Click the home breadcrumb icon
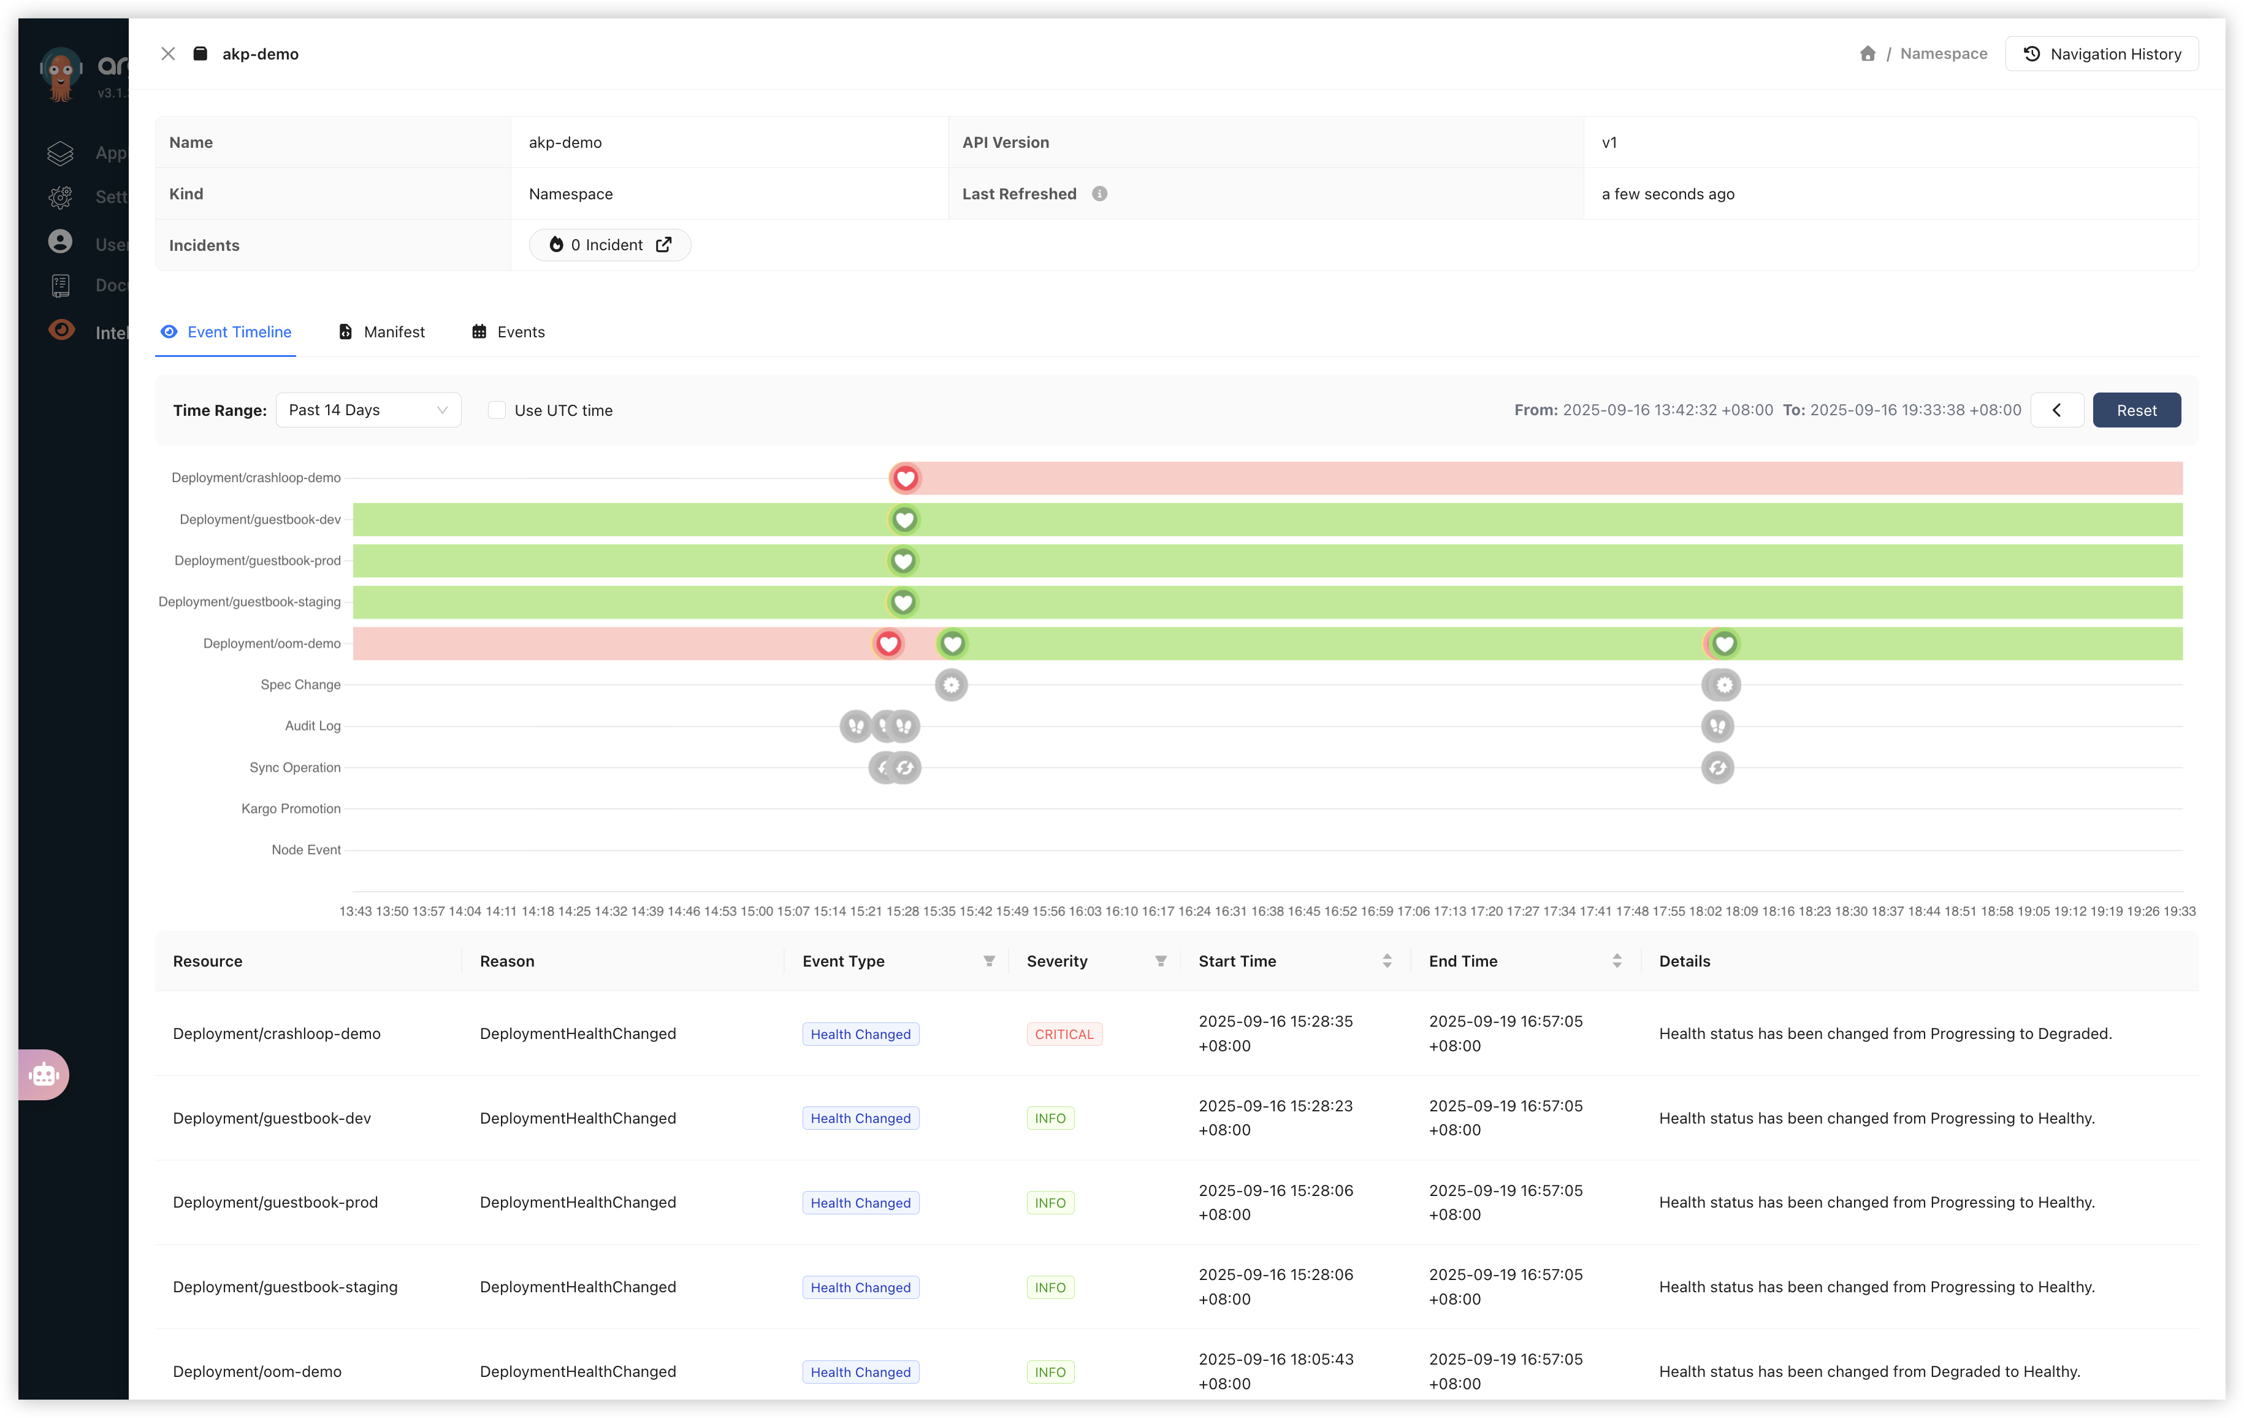2244x1418 pixels. pos(1866,54)
